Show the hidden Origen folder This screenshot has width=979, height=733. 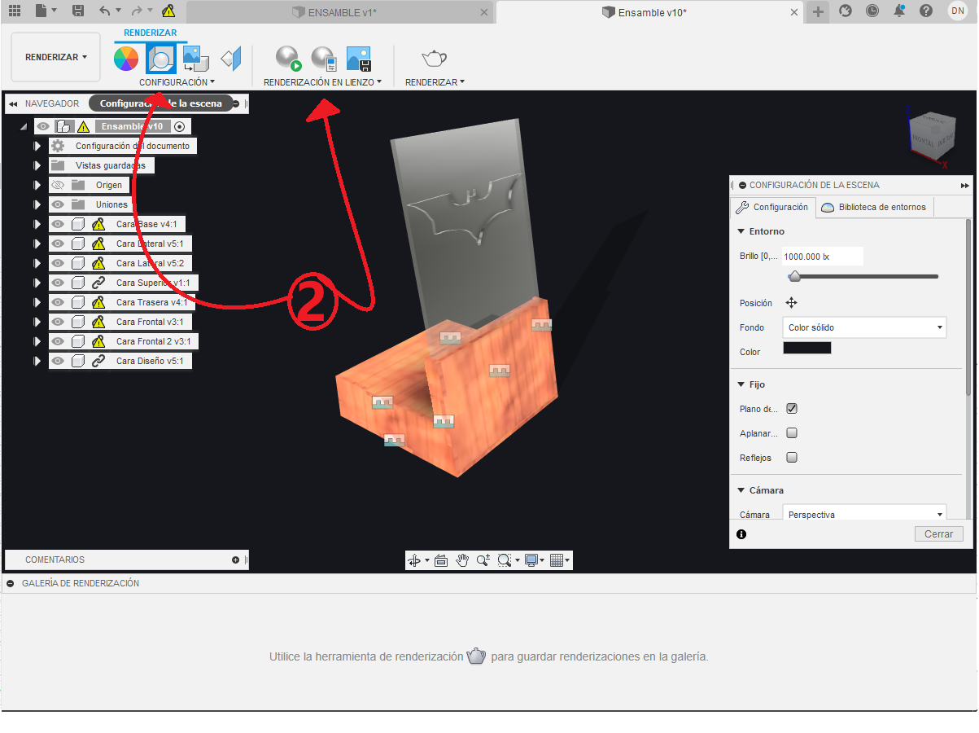[58, 185]
